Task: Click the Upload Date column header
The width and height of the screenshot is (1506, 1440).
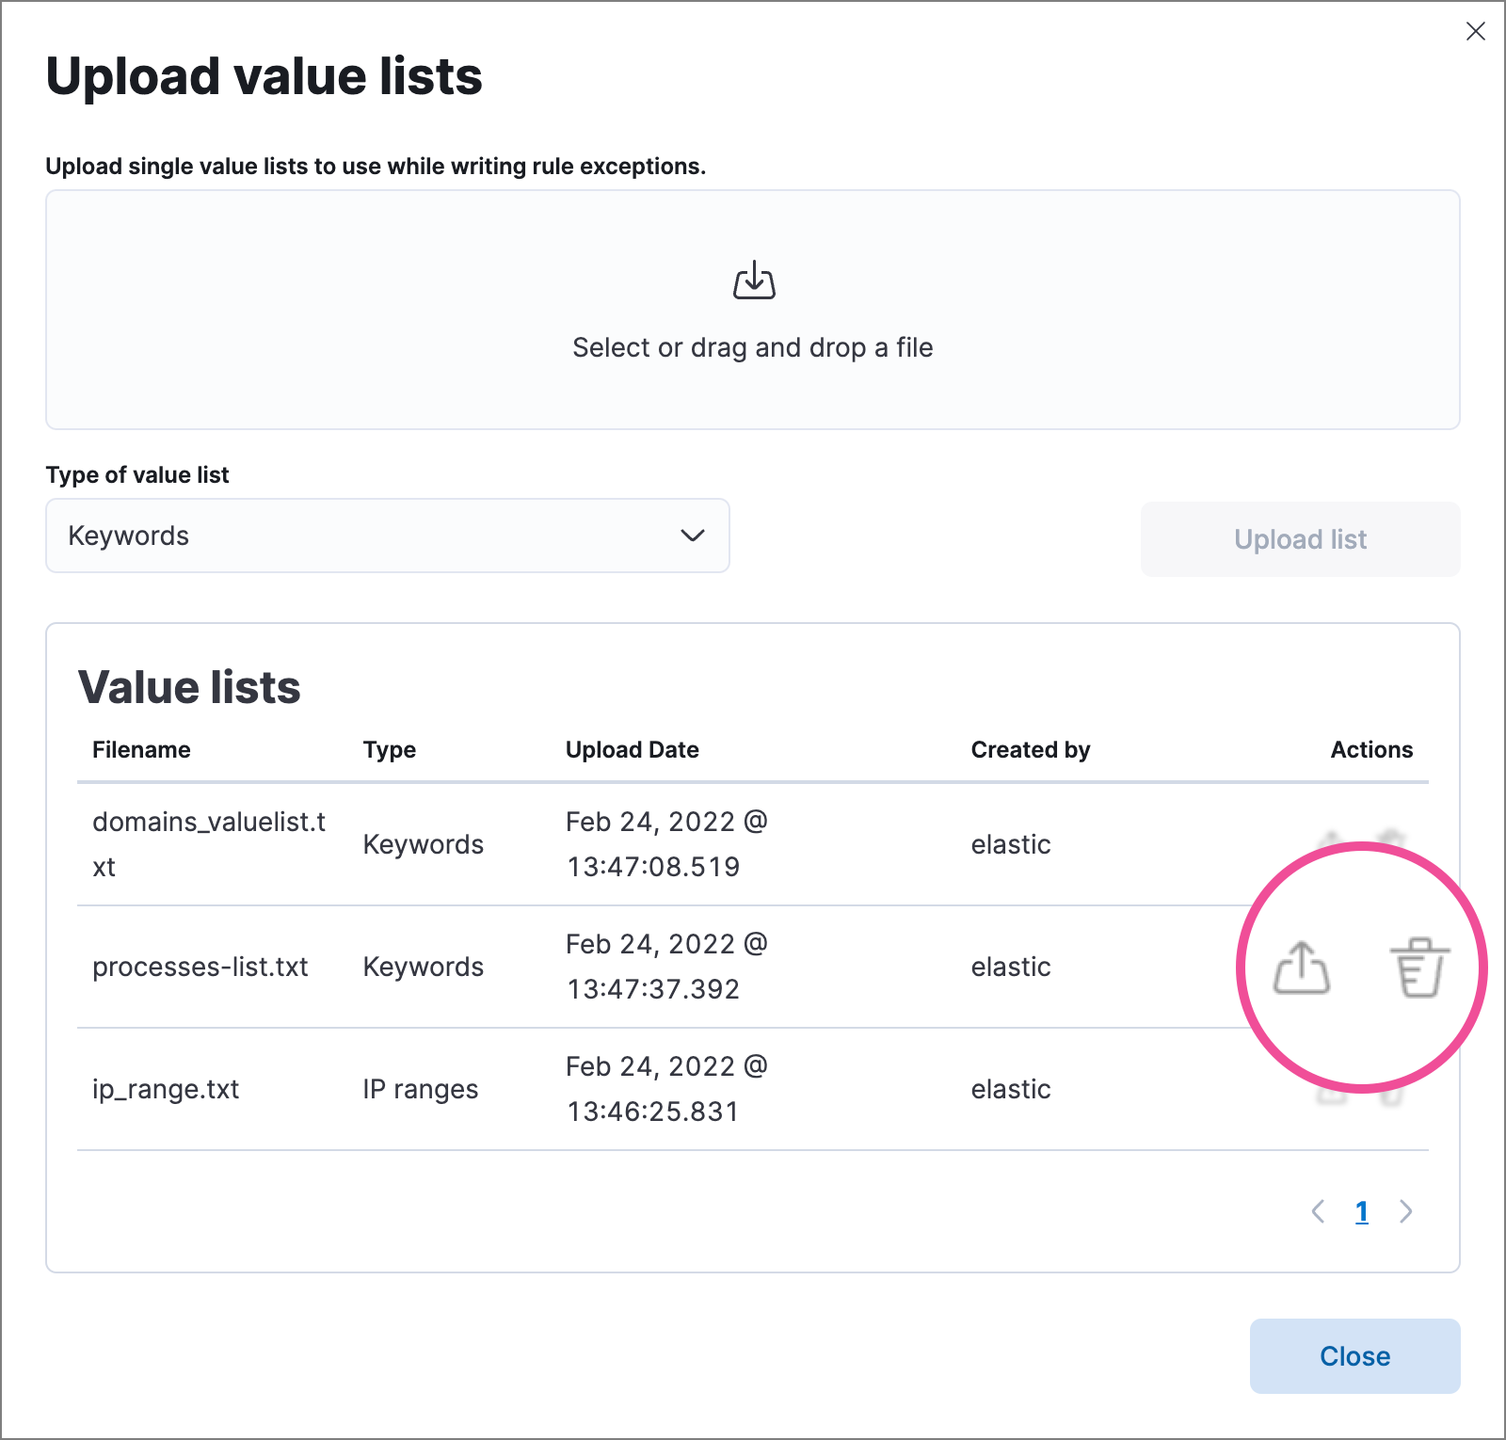Action: click(x=632, y=749)
